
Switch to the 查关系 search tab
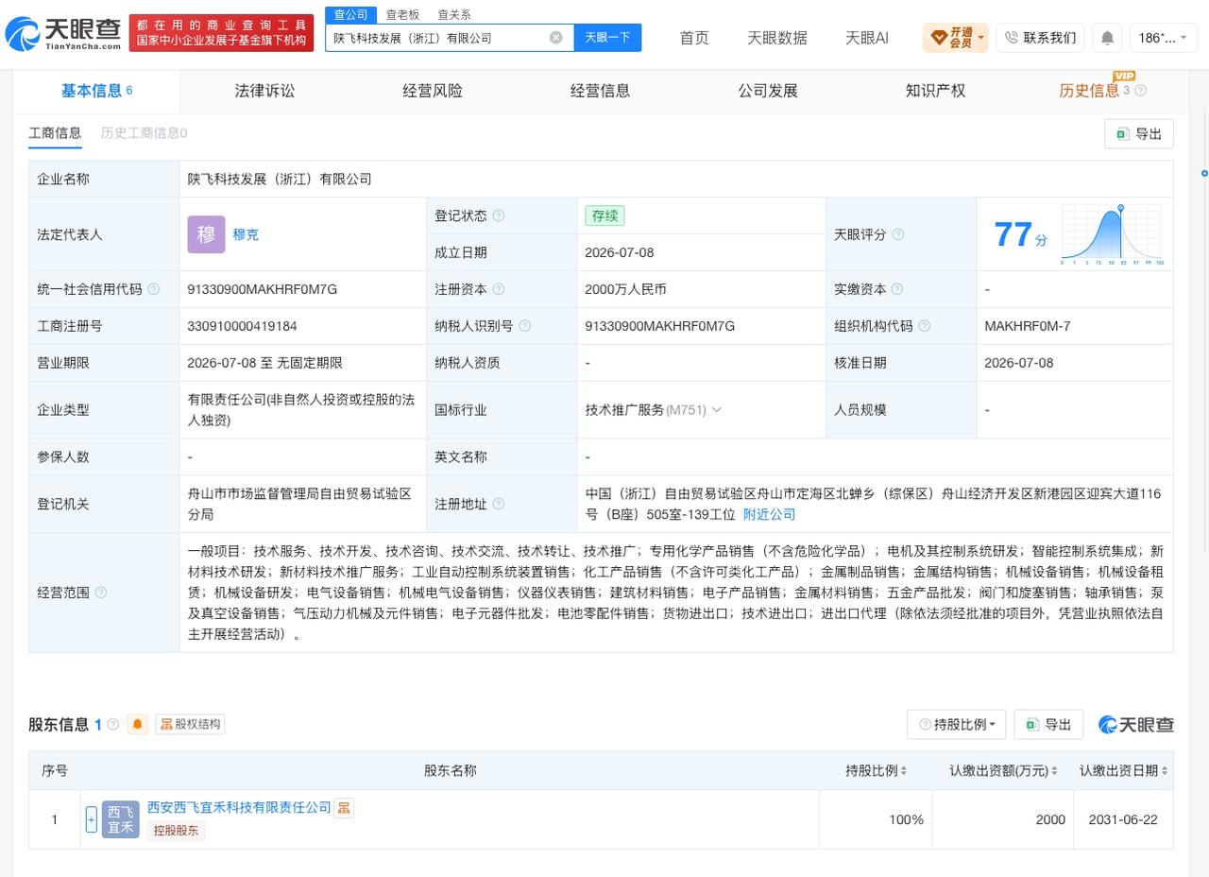pos(454,14)
